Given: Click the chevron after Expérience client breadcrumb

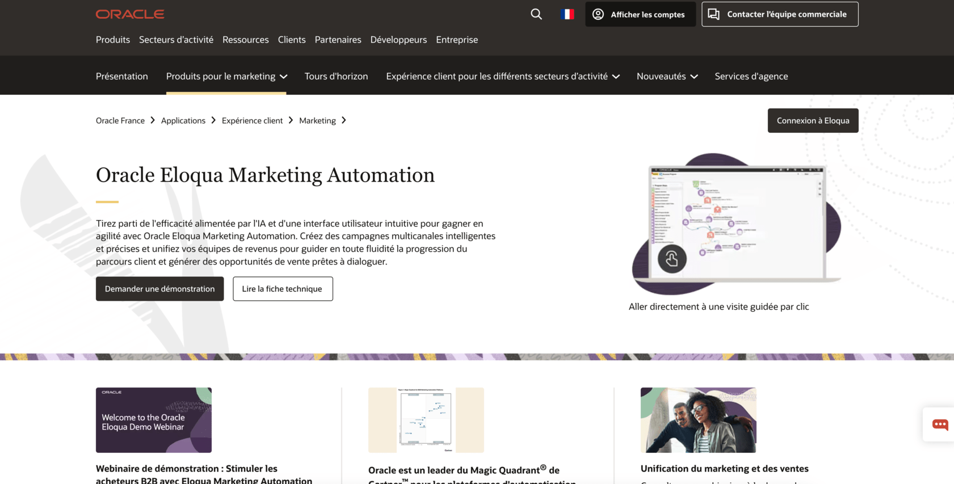Looking at the screenshot, I should coord(291,120).
